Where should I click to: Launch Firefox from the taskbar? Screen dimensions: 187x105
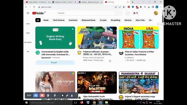click(x=82, y=102)
